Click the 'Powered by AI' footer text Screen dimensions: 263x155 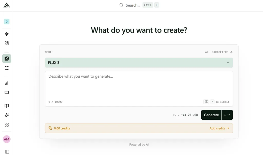point(139,144)
